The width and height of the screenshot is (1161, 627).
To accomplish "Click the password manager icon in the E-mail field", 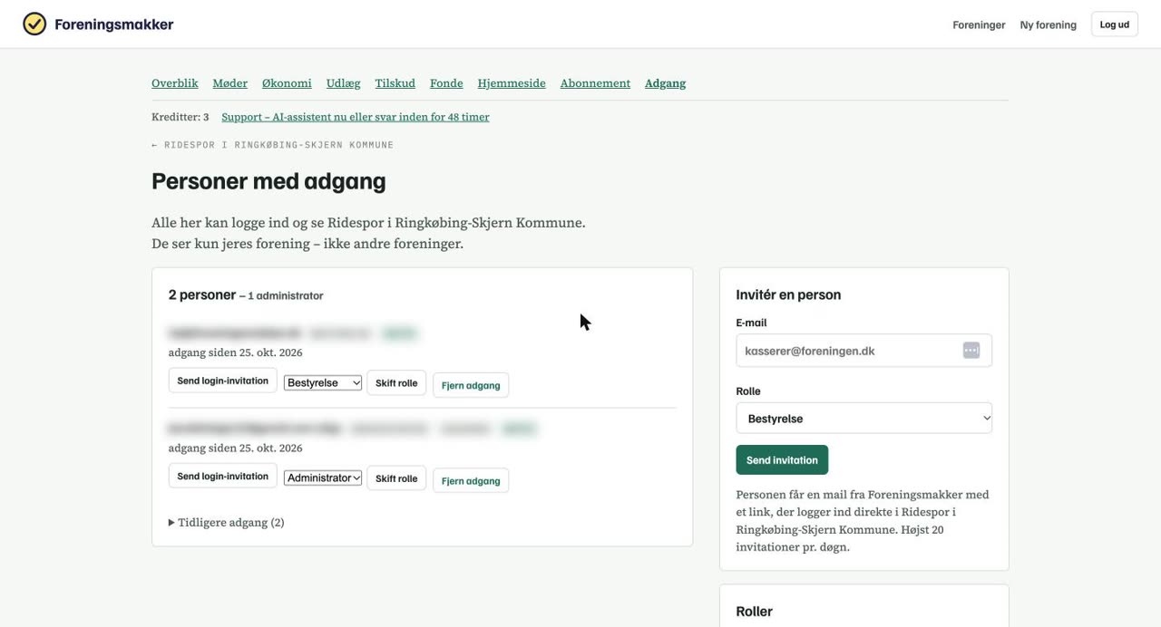I will [x=971, y=351].
